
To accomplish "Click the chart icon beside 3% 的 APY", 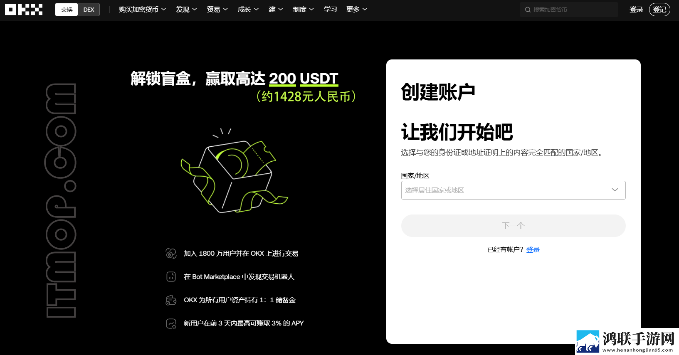I will (171, 323).
